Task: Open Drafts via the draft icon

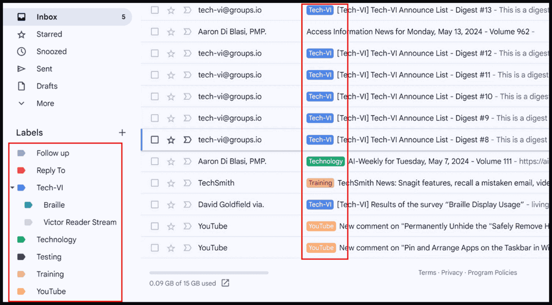Action: (x=21, y=86)
